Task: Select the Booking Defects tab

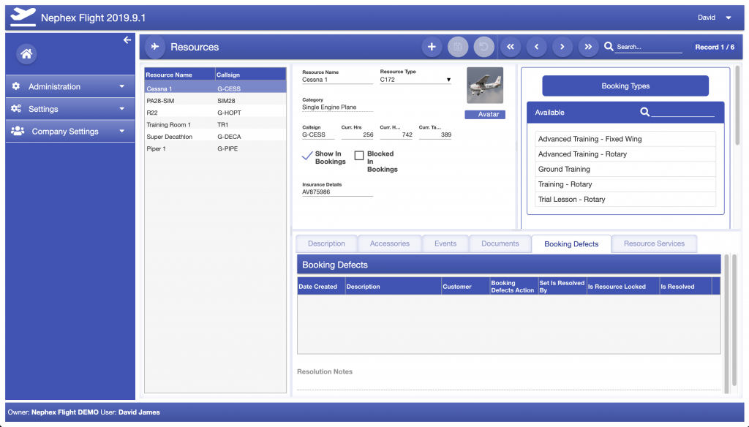Action: tap(571, 244)
